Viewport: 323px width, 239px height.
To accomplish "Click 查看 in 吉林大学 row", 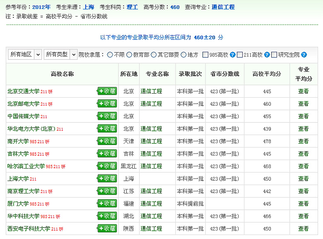I will tap(304, 154).
